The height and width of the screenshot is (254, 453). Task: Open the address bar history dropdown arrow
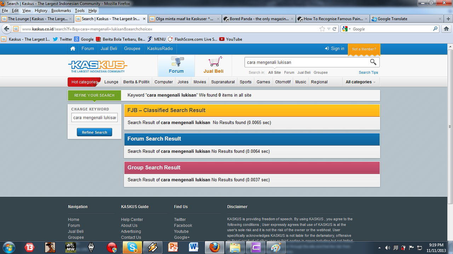[329, 29]
